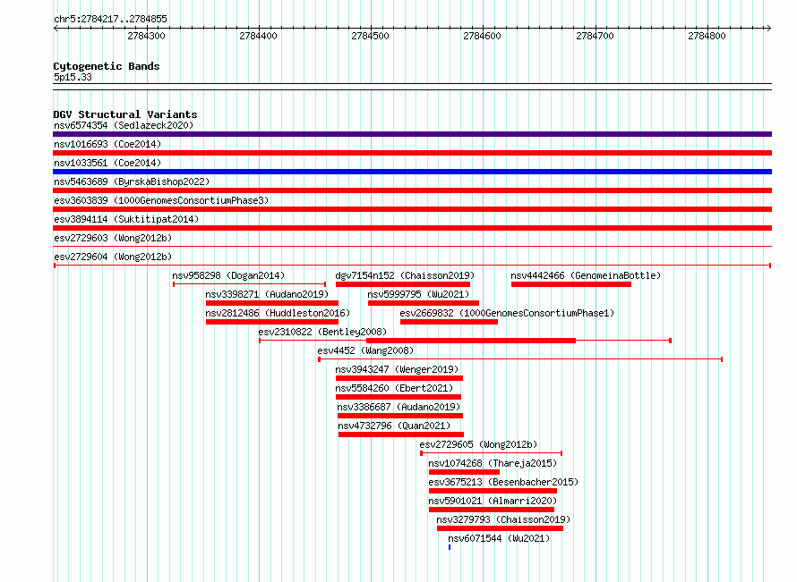The width and height of the screenshot is (797, 582).
Task: Click ruler position 2784700
Action: pos(595,36)
